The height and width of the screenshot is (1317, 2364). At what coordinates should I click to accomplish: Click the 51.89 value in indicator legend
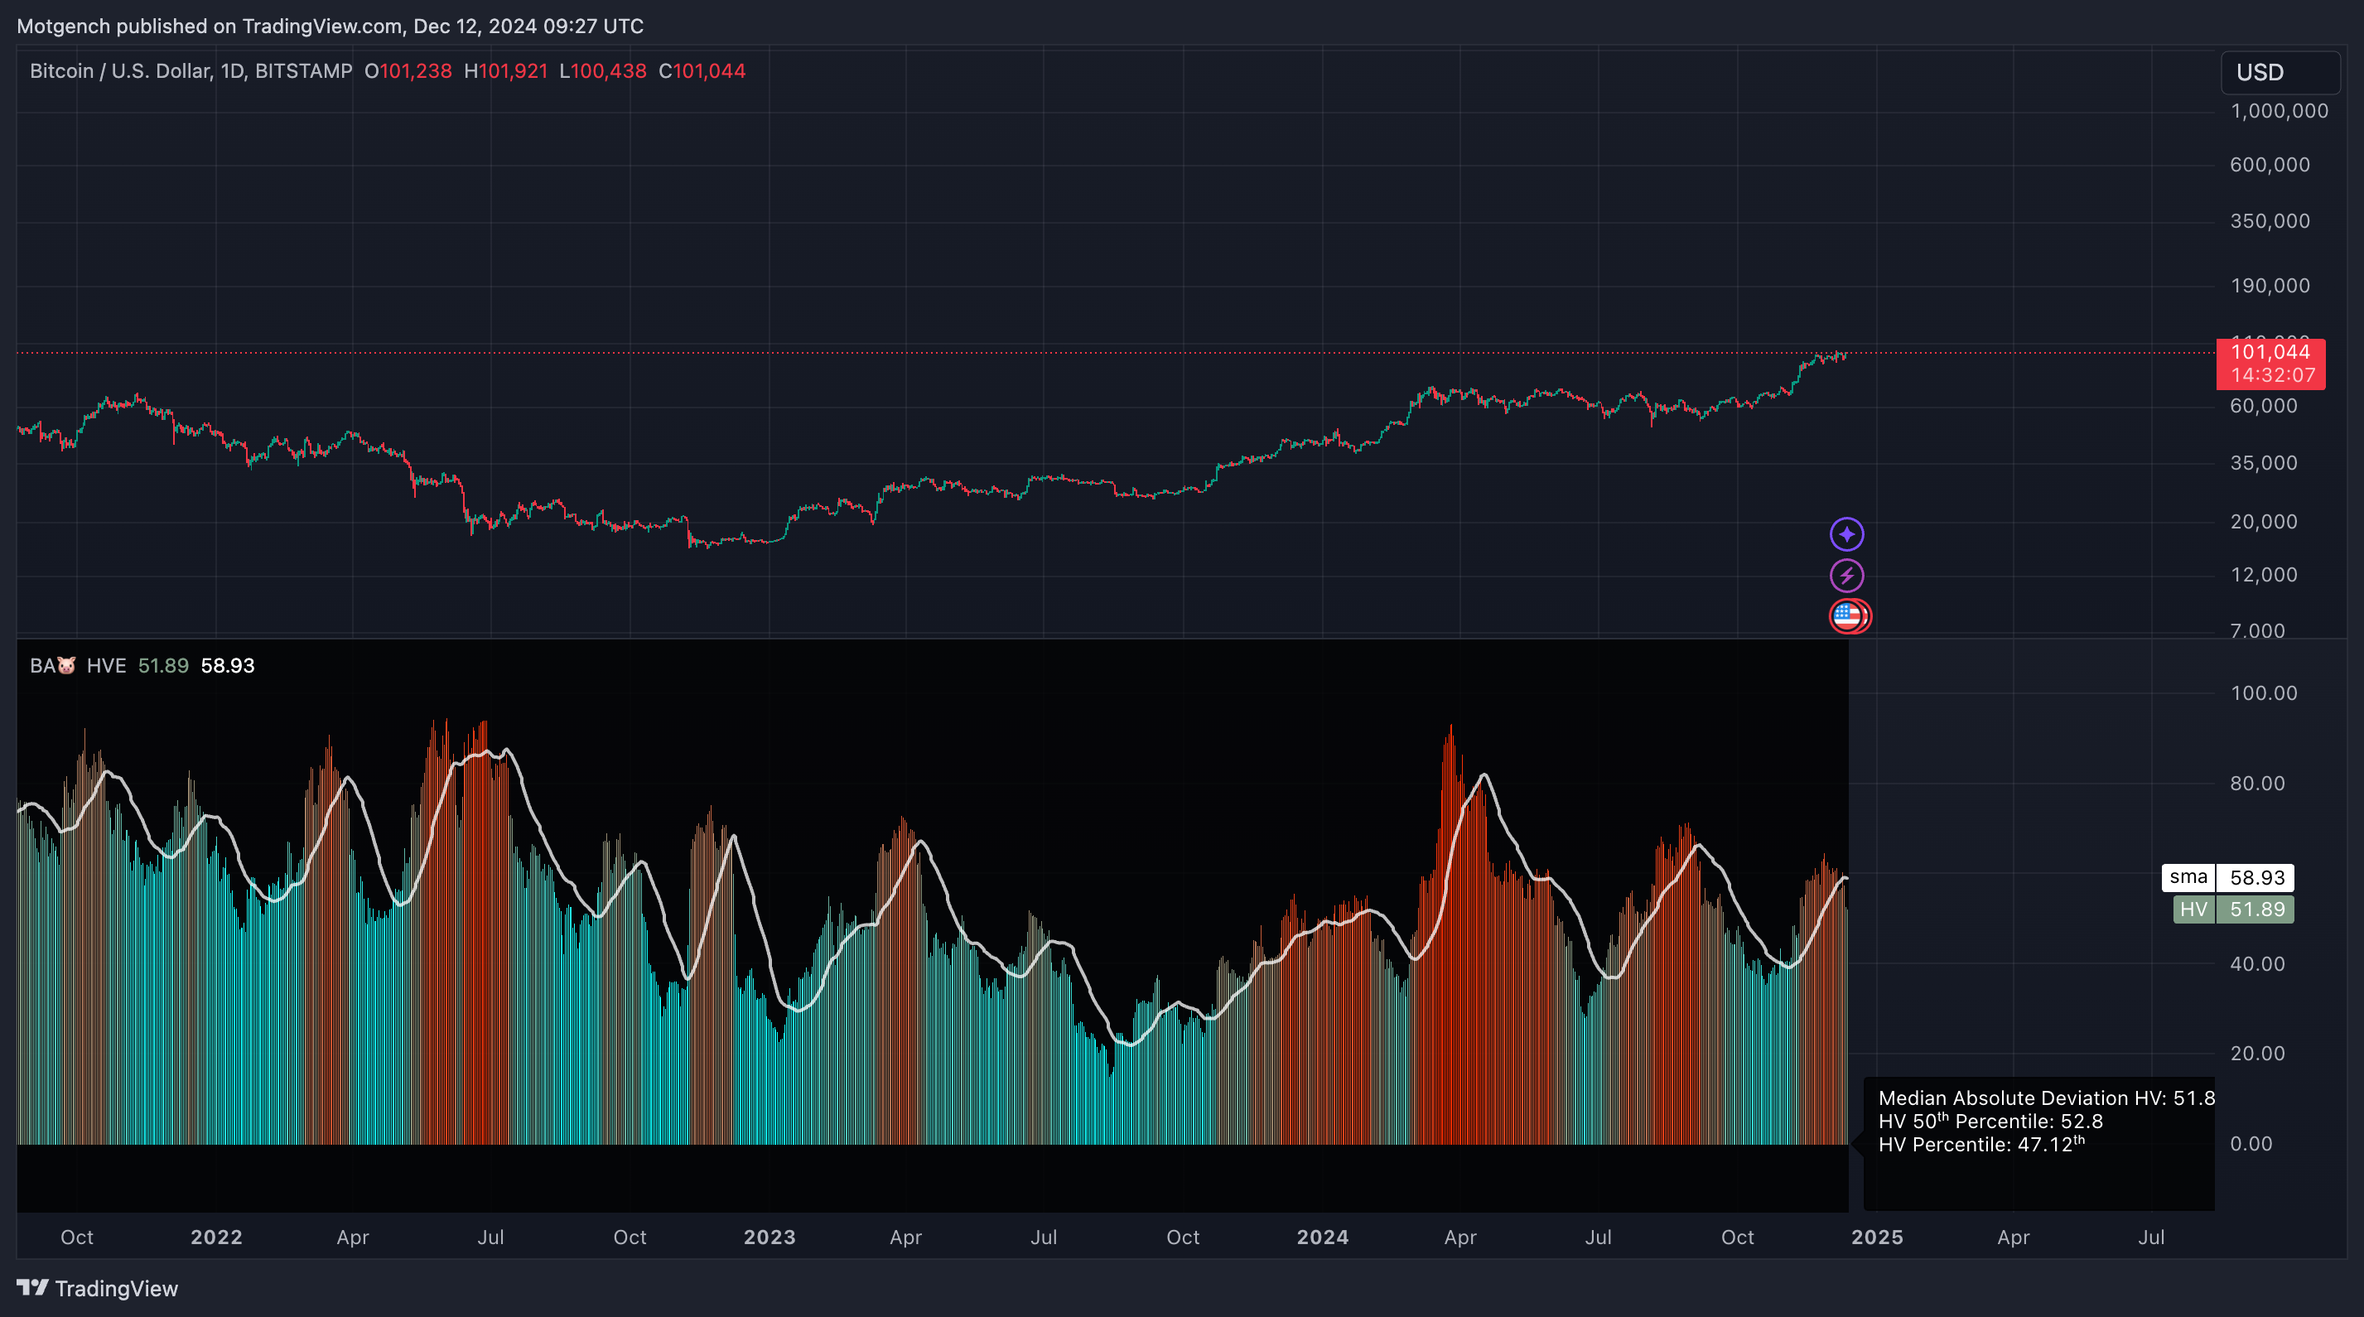click(163, 665)
